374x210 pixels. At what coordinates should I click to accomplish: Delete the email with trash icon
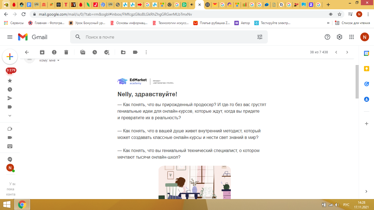[66, 52]
